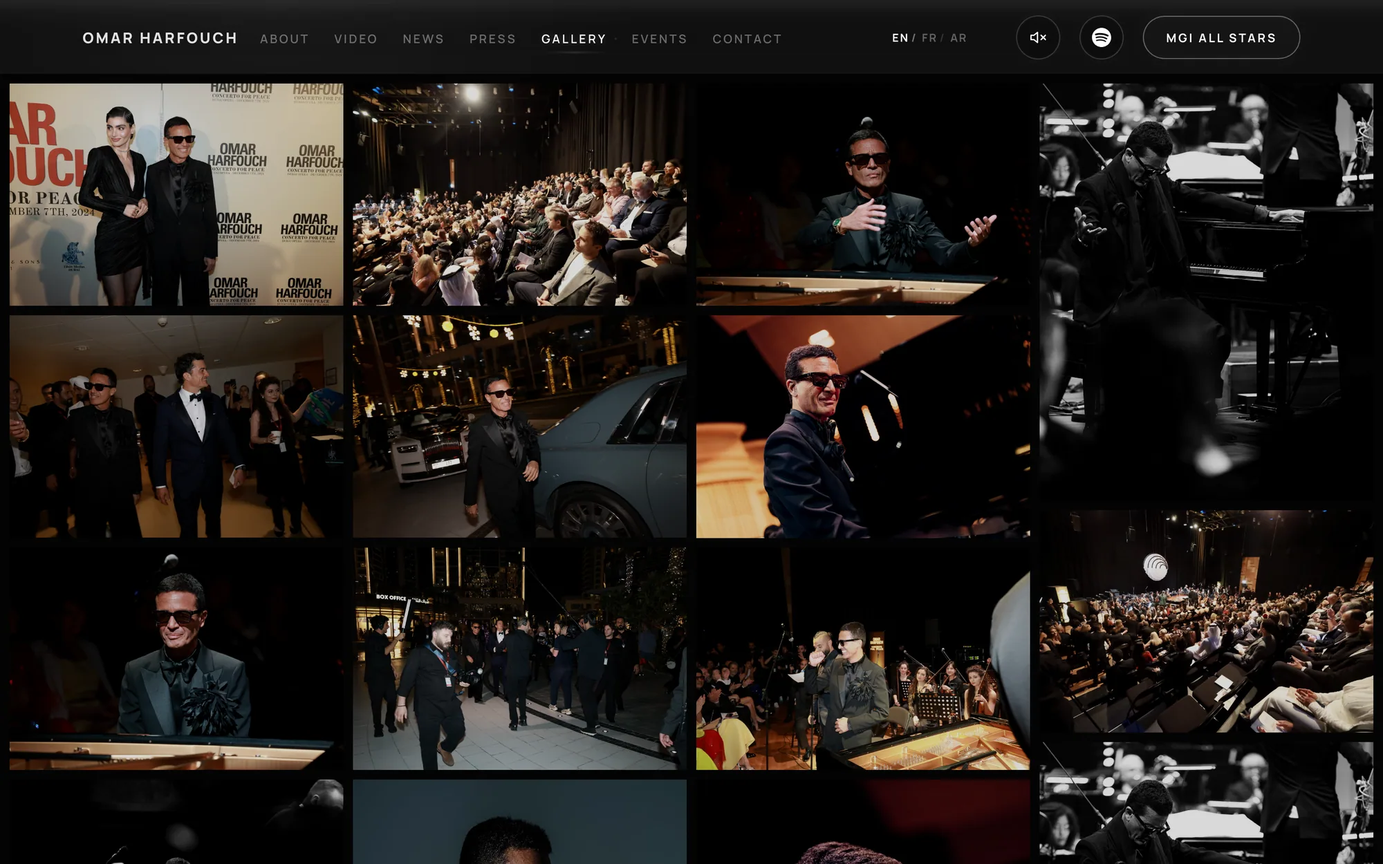Open outdoor box office crowd photo
The image size is (1383, 864).
[519, 659]
